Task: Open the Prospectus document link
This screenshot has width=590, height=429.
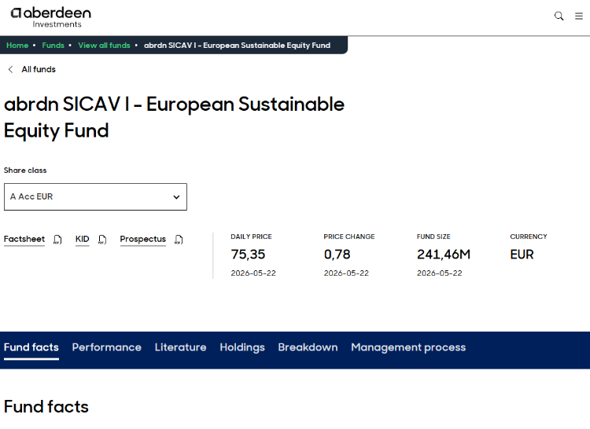Action: coord(143,240)
